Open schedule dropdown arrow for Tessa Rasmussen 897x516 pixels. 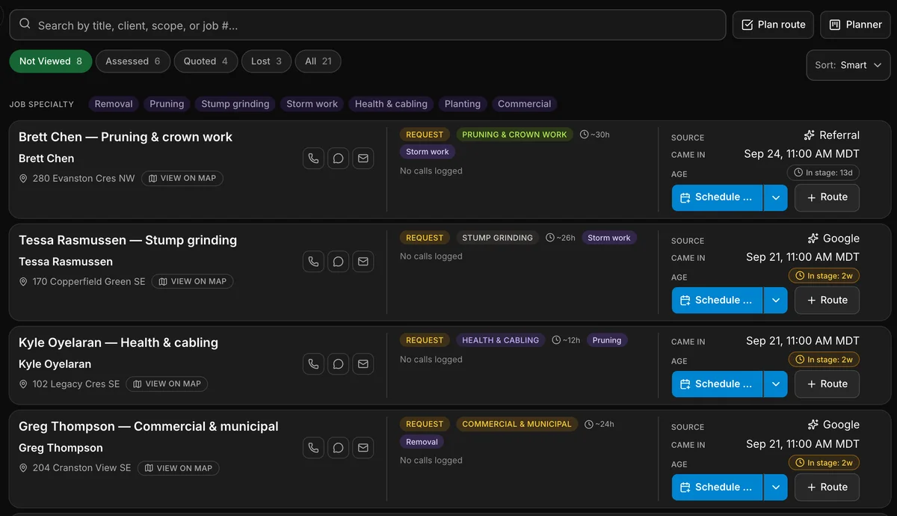[775, 301]
